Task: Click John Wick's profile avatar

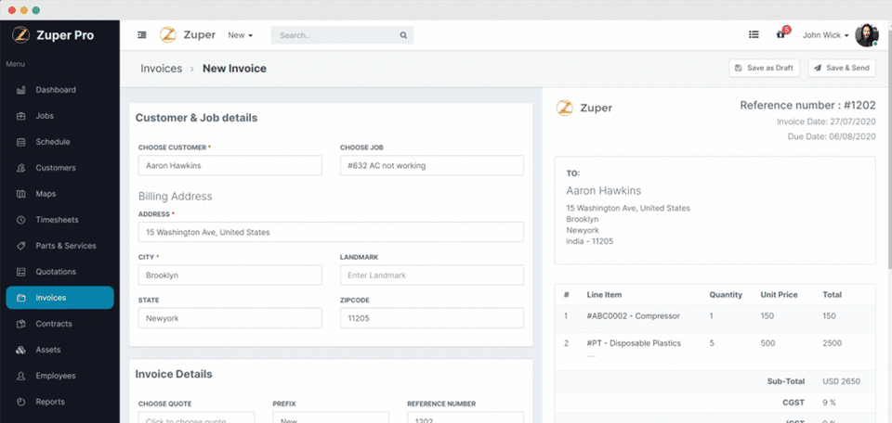Action: coord(867,35)
